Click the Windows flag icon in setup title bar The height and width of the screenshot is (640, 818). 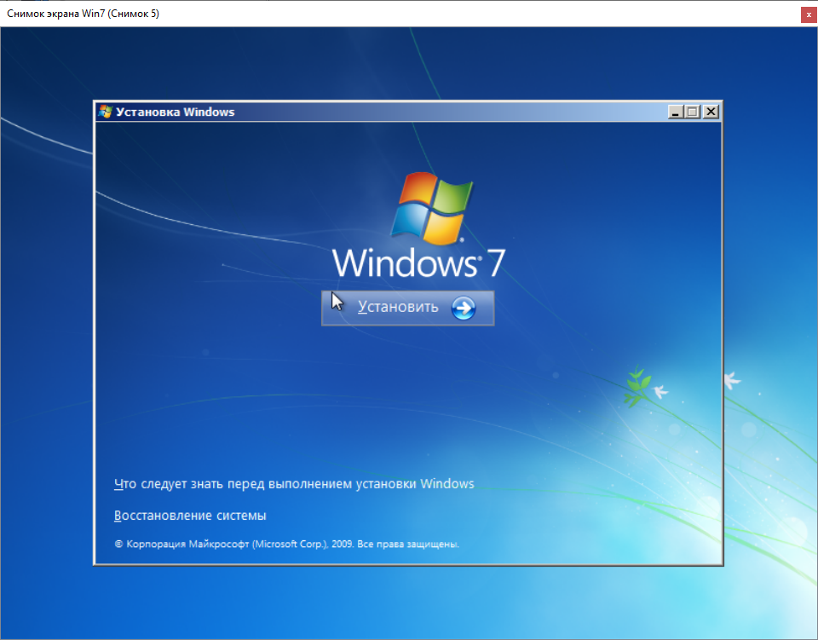106,112
